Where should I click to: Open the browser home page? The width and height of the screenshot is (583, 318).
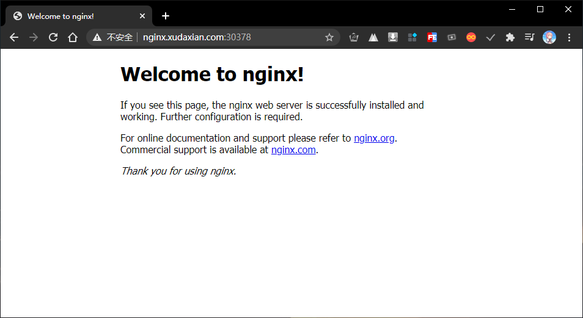coord(73,37)
